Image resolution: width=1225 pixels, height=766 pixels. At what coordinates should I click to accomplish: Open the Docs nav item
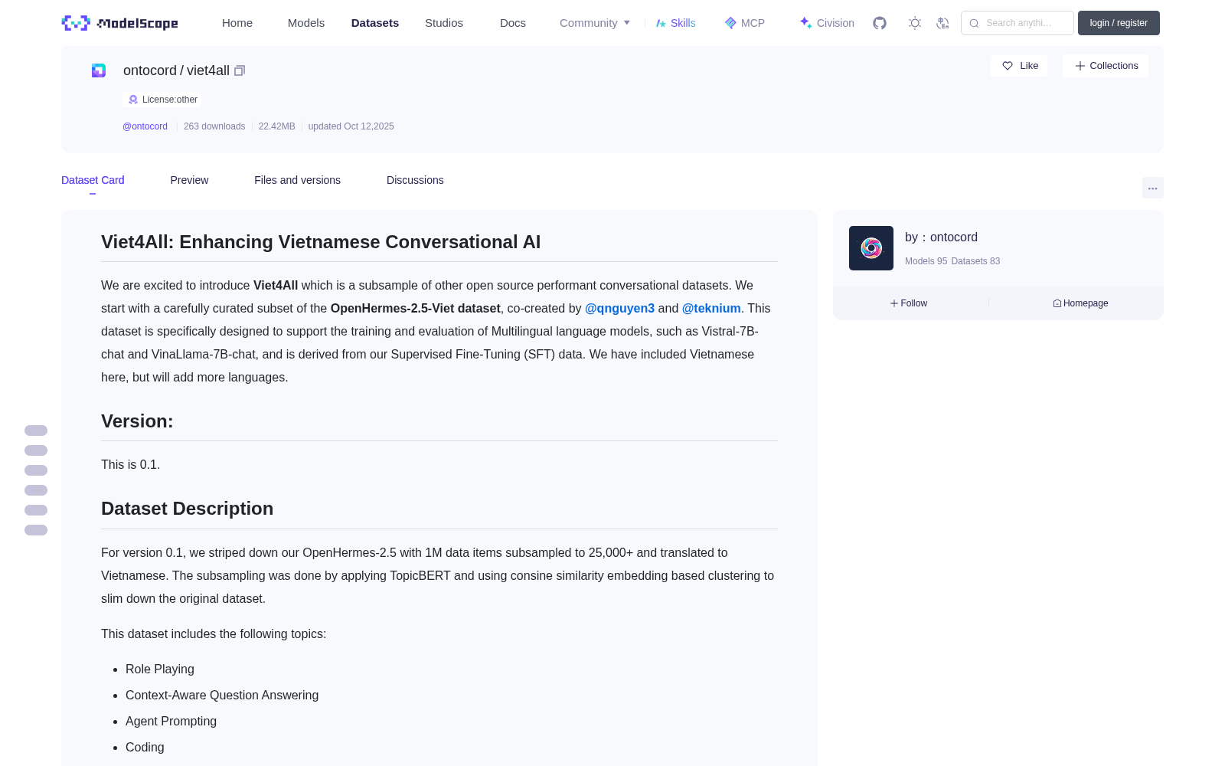[x=513, y=23]
